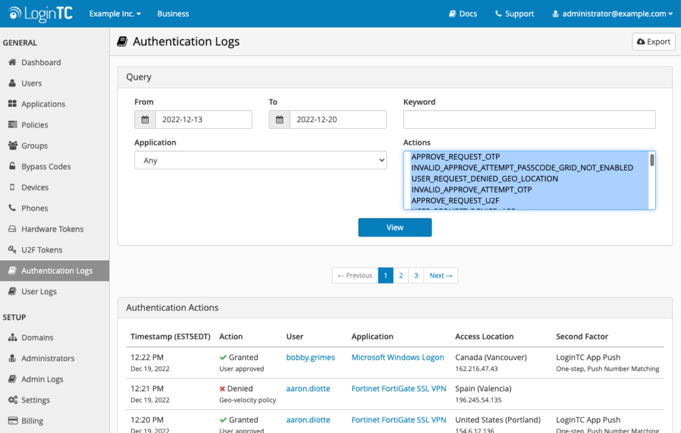Click the Canada (Vancouver) access location
This screenshot has height=433, width=681.
click(x=491, y=357)
